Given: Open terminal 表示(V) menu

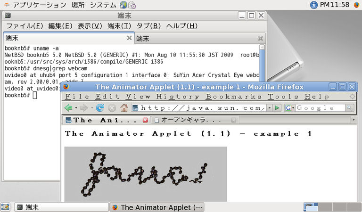Looking at the screenshot, I should tap(90, 26).
